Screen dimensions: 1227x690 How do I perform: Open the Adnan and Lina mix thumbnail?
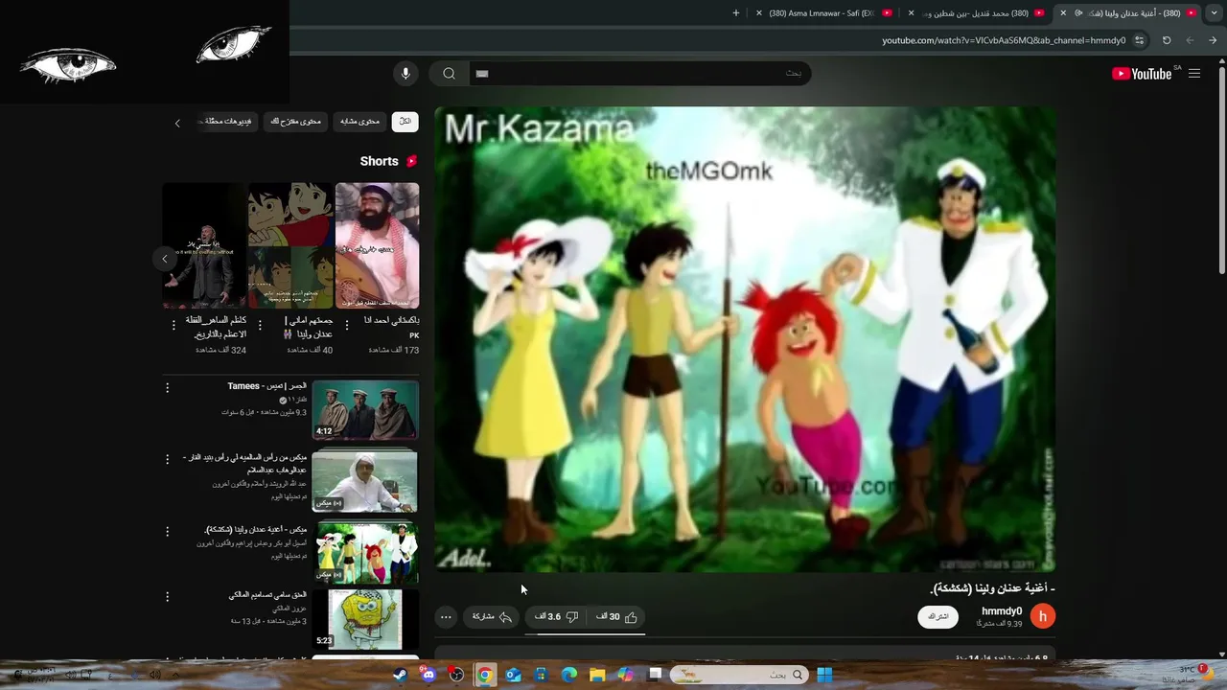point(367,552)
